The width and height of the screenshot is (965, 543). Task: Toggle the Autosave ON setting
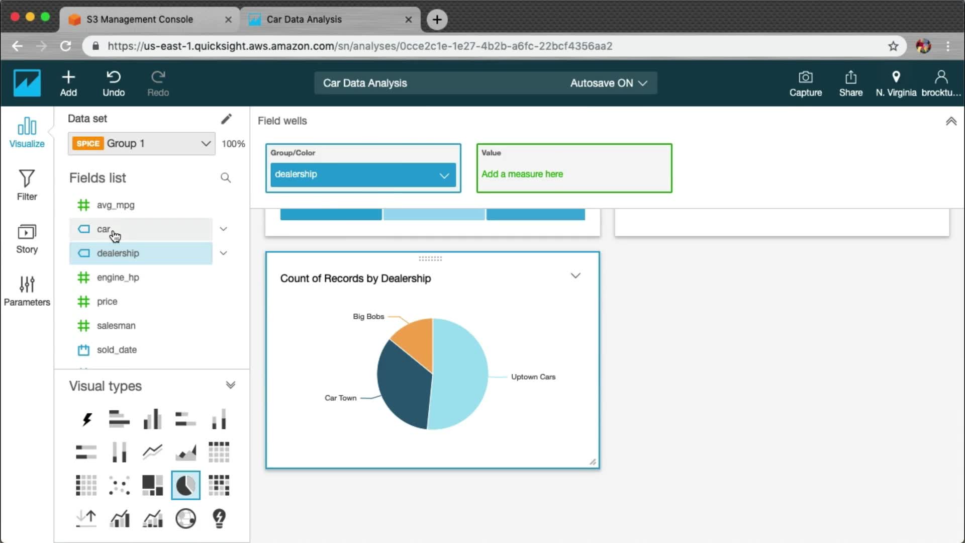point(608,83)
